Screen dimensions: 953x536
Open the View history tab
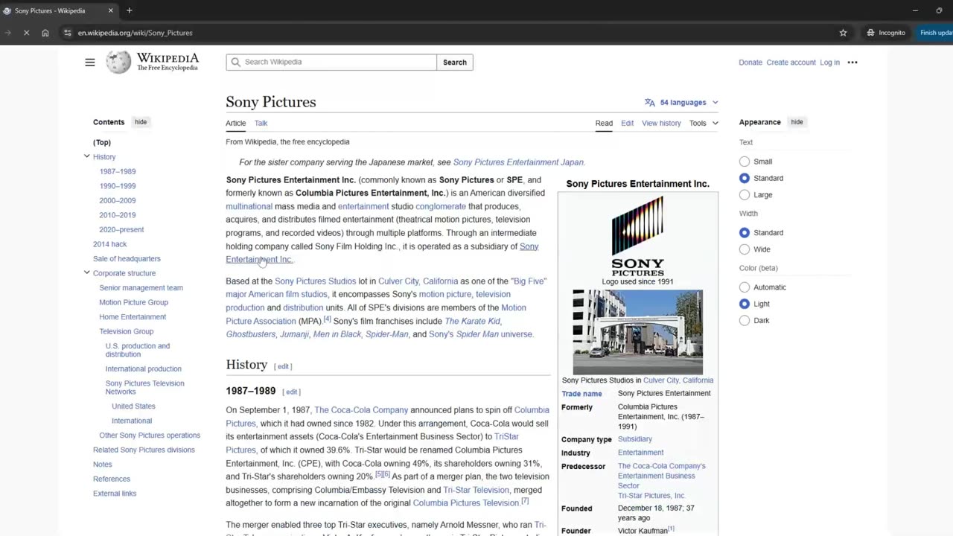tap(661, 124)
